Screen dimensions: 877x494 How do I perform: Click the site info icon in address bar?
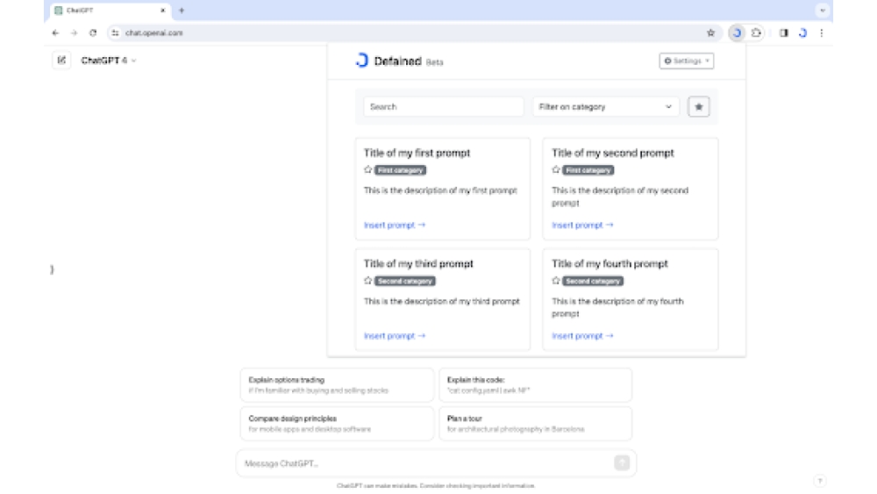(115, 33)
